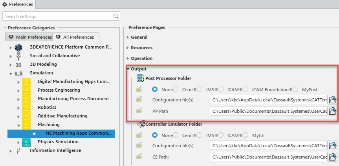
Task: Expand the Operation preference page
Action: (128, 58)
